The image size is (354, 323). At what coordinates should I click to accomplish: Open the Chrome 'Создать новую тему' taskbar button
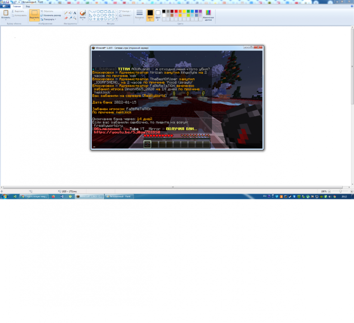click(34, 196)
